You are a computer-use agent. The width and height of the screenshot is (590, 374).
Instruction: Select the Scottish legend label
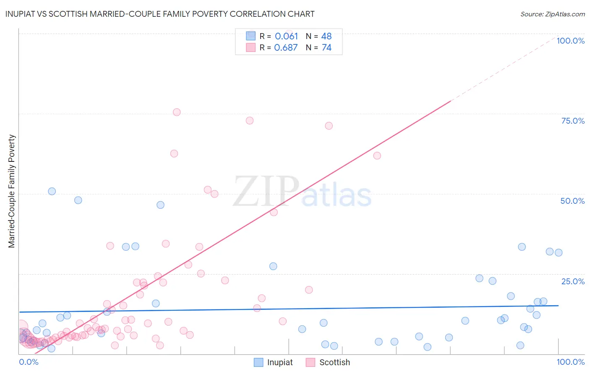[x=334, y=362]
